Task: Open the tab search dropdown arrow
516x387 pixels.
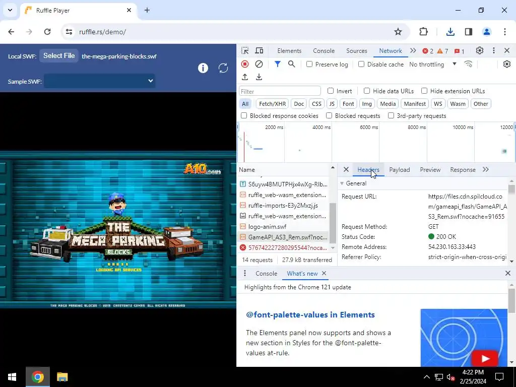Action: [x=10, y=10]
